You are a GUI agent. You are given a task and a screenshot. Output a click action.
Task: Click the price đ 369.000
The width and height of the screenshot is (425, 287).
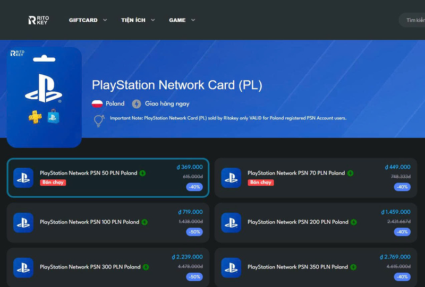[x=190, y=167]
